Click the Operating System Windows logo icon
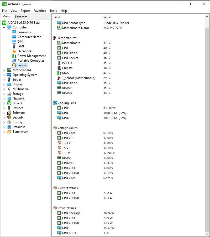The image size is (210, 237). (x=9, y=75)
